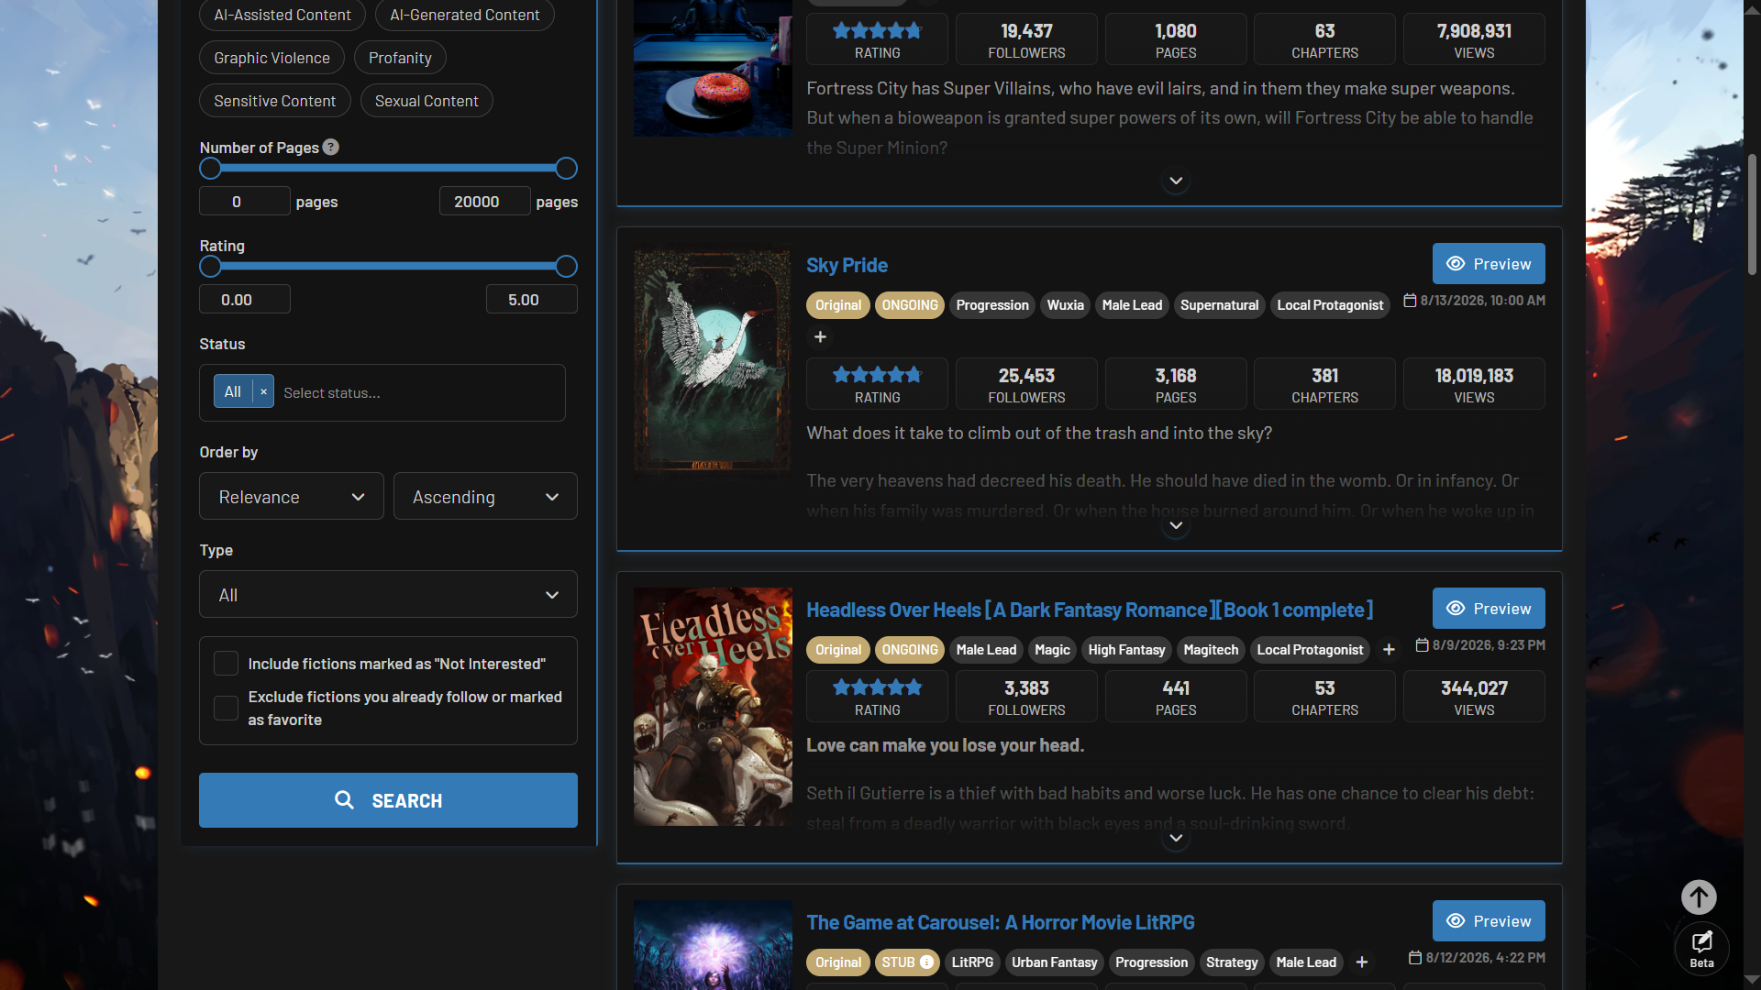Viewport: 1761px width, 990px height.
Task: Click the maximum pages input showing 20000
Action: 485,202
